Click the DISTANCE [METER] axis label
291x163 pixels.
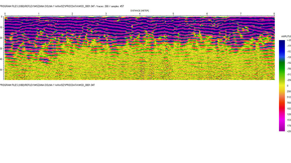(140, 11)
